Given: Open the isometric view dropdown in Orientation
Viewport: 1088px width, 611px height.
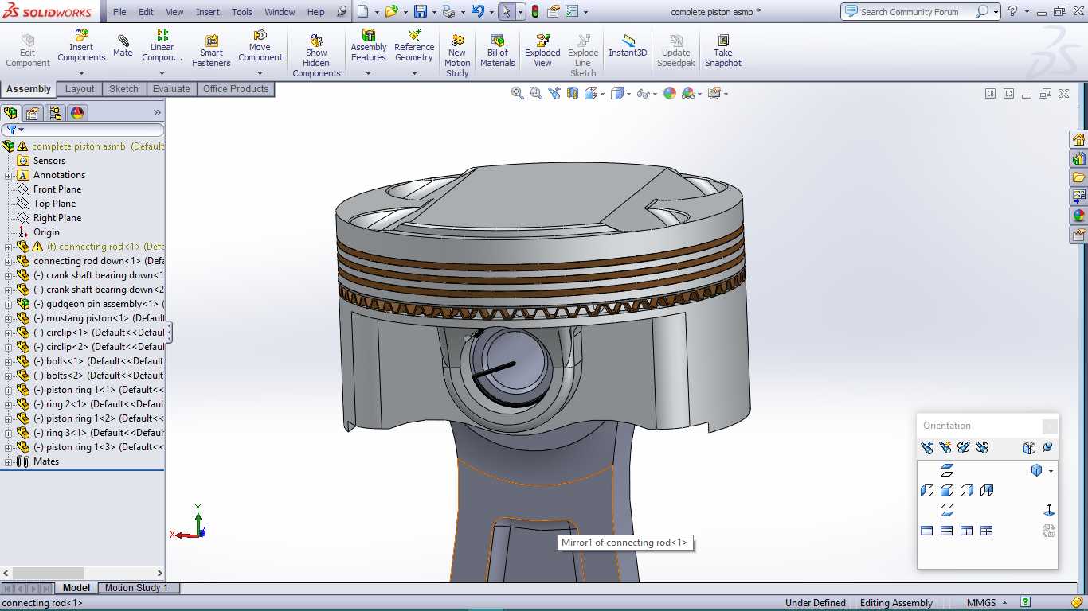Looking at the screenshot, I should (x=1051, y=471).
